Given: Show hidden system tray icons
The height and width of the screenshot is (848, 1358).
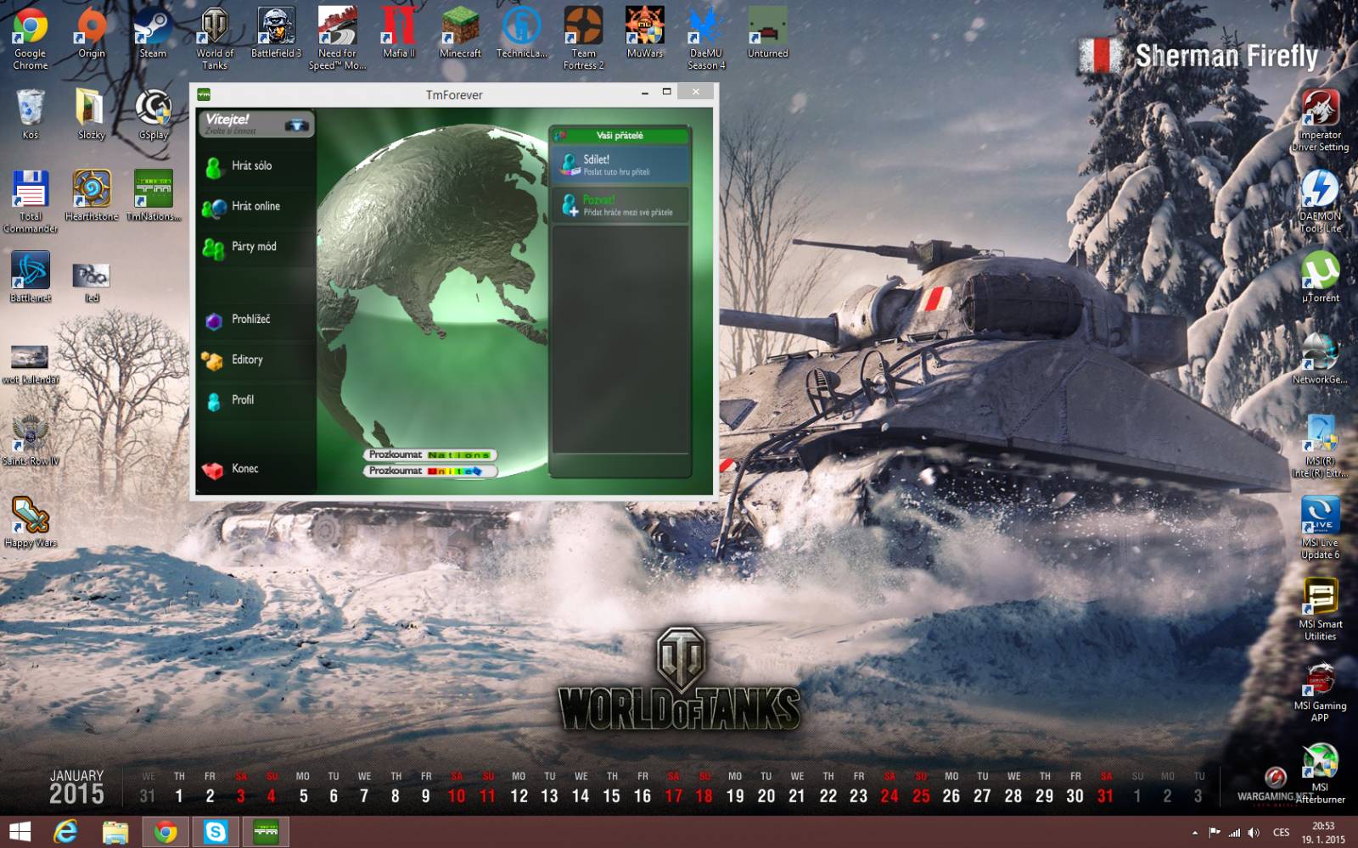Looking at the screenshot, I should [x=1195, y=833].
